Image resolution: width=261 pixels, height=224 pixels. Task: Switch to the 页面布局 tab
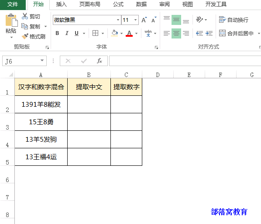coord(90,4)
